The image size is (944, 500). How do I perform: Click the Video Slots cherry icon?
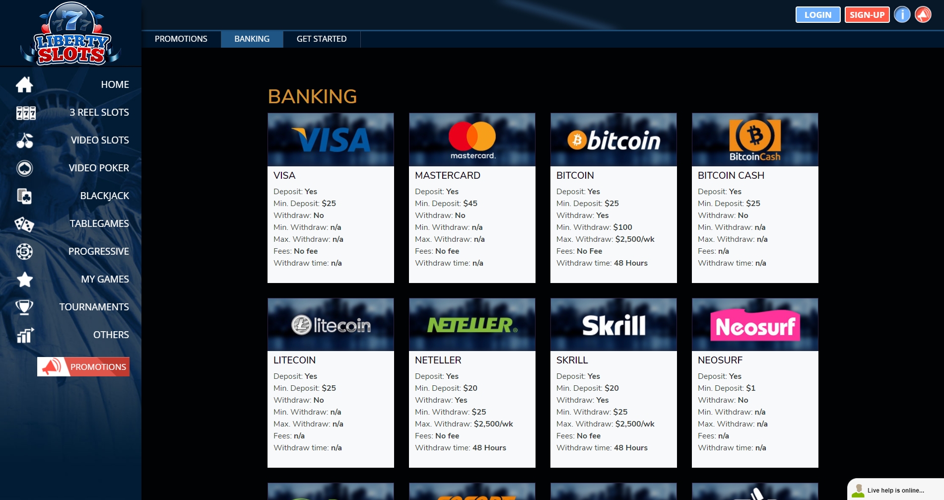click(x=25, y=141)
